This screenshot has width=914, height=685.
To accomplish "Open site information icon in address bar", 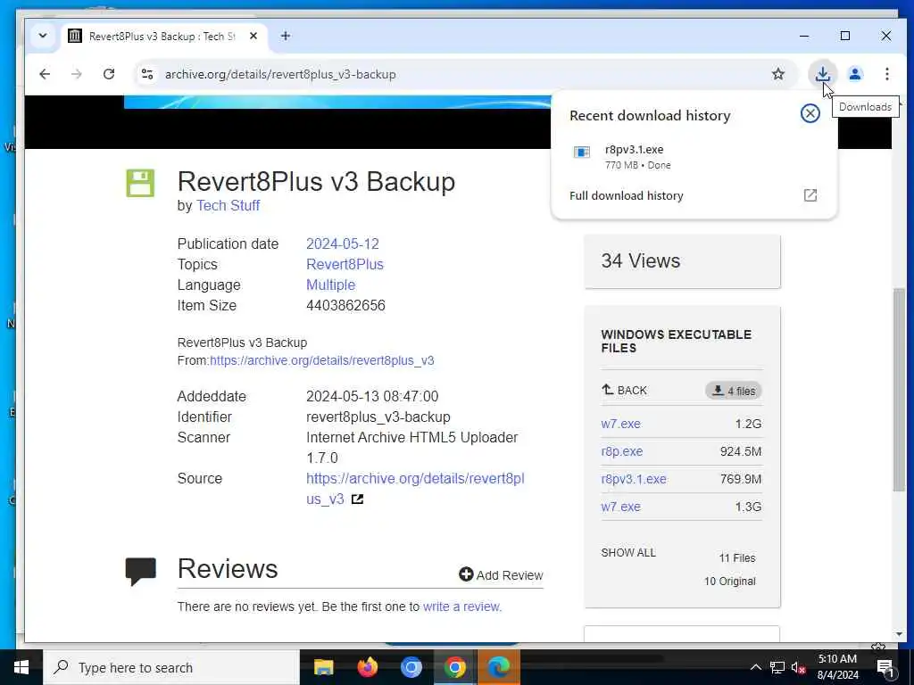I will click(147, 74).
